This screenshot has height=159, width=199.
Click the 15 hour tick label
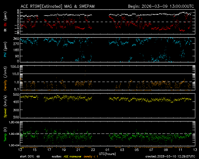click(x=35, y=150)
